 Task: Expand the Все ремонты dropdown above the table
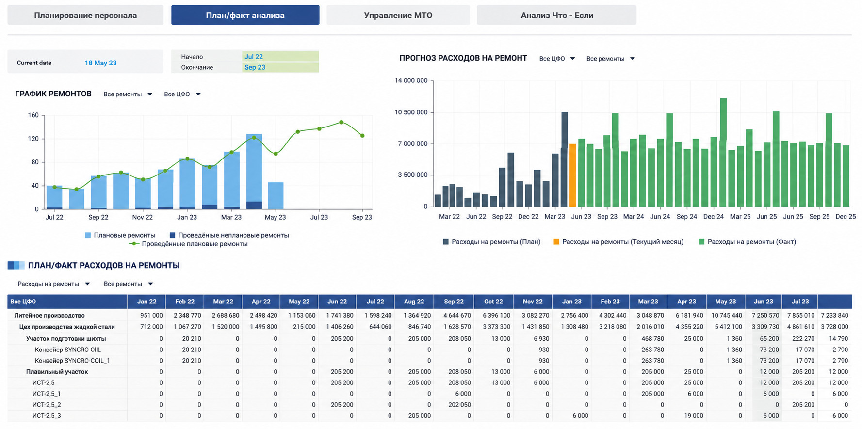[x=128, y=284]
